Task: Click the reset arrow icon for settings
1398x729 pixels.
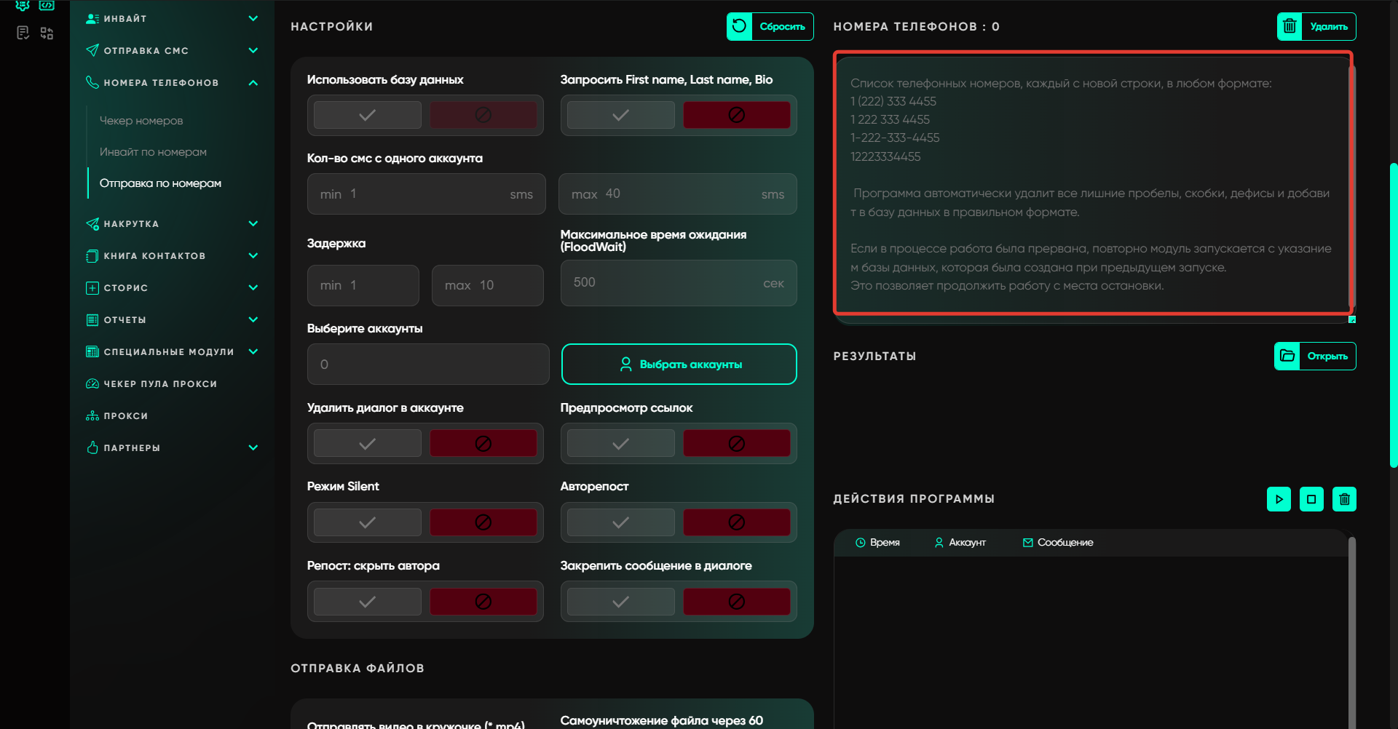Action: [x=739, y=27]
